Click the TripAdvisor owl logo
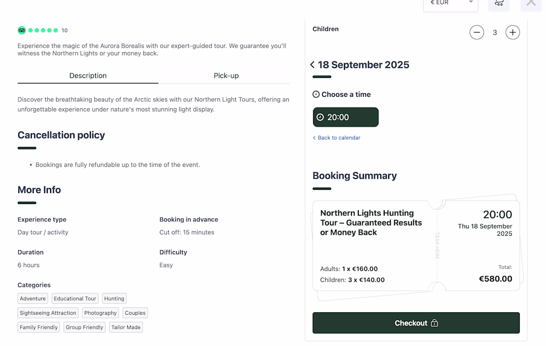 point(22,30)
